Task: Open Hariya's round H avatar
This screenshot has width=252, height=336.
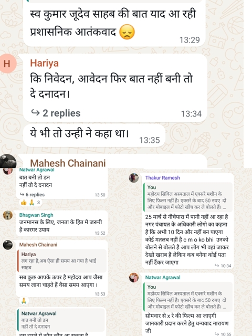Action: 8,64
